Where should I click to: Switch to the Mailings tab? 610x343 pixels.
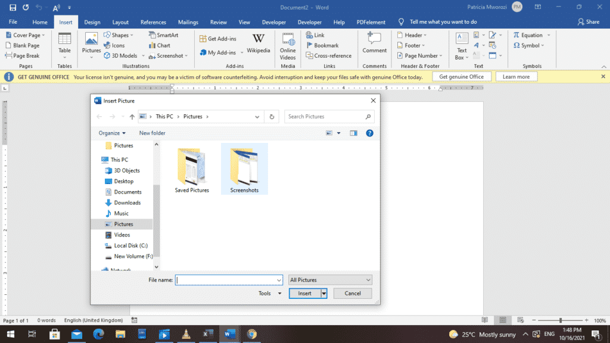click(x=188, y=21)
